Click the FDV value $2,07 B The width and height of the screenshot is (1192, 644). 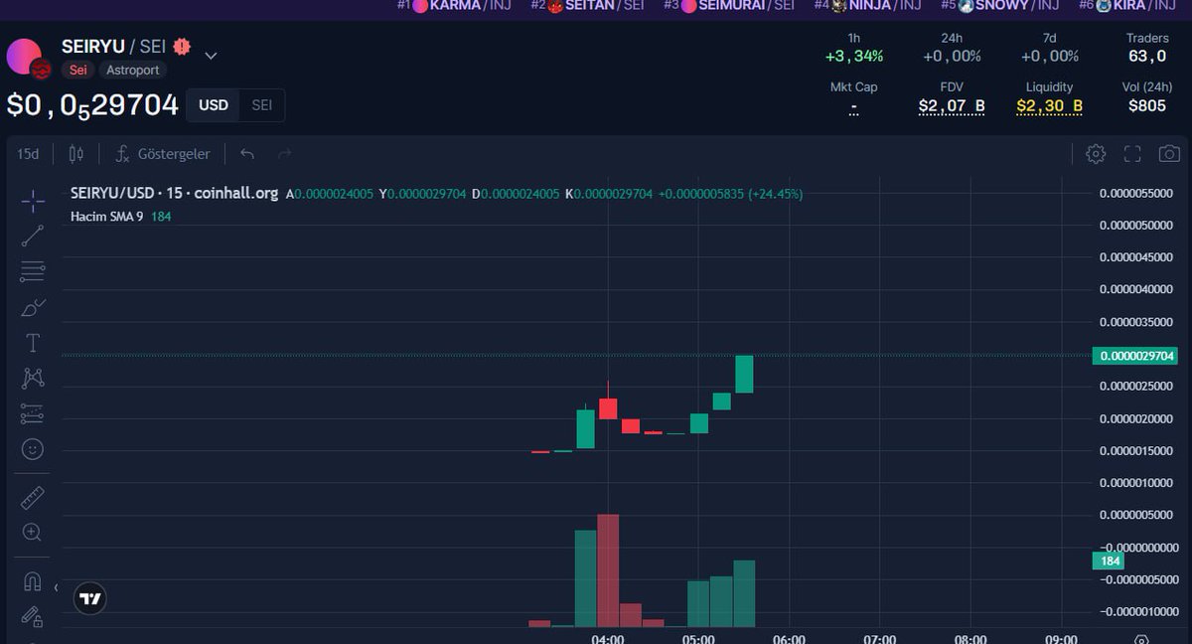point(952,106)
